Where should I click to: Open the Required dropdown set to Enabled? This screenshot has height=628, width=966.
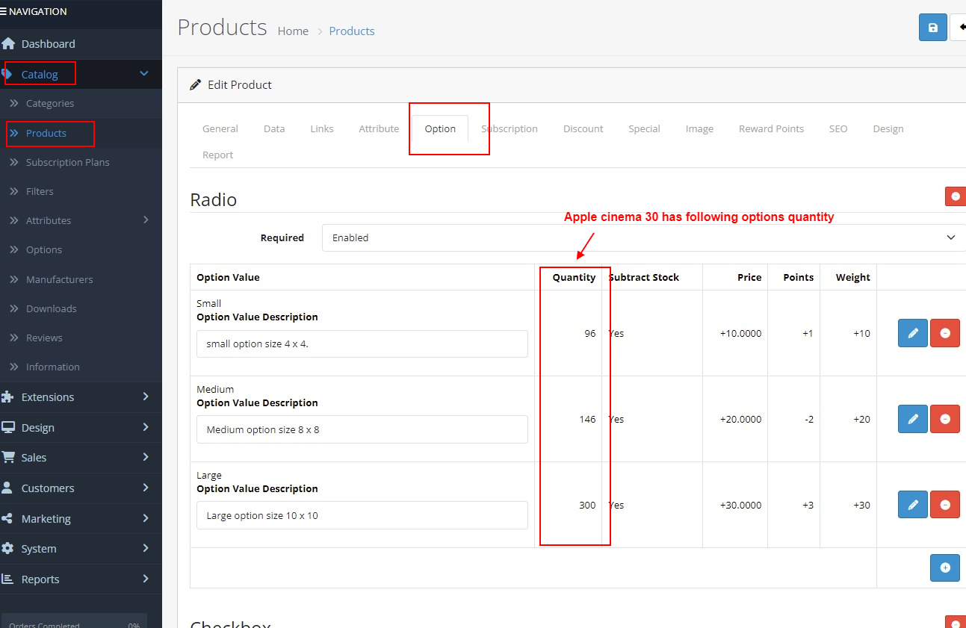(x=644, y=237)
